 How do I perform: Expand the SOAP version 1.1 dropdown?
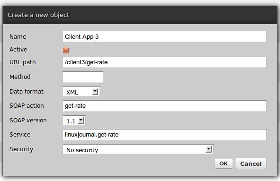pyautogui.click(x=74, y=121)
